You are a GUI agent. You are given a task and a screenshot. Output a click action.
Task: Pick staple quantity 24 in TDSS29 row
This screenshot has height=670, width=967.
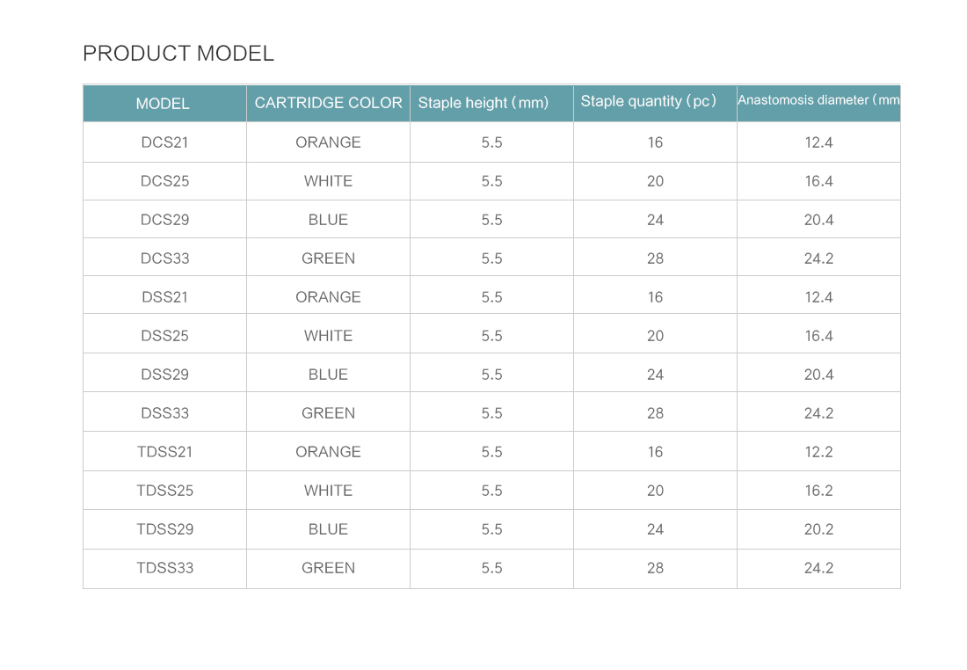tap(655, 529)
